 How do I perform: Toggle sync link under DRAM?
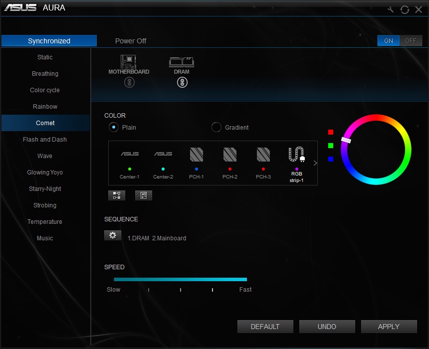[182, 82]
